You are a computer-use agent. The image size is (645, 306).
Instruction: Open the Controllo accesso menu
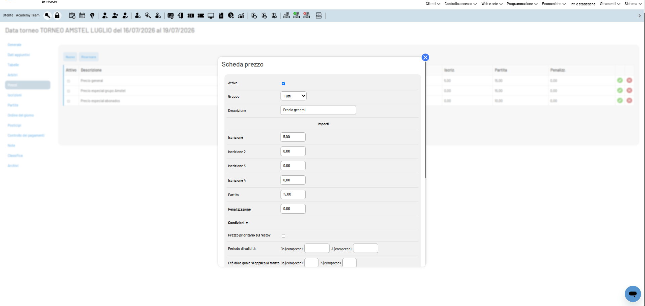click(x=461, y=4)
